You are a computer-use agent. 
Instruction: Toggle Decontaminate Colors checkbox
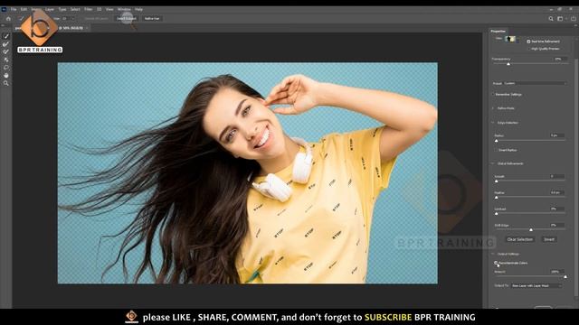coord(496,263)
